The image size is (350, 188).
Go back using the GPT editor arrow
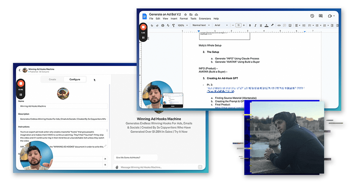[x=20, y=70]
